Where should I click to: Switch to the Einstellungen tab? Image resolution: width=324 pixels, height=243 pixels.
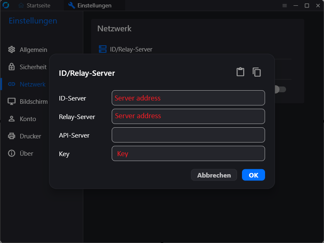pos(94,5)
